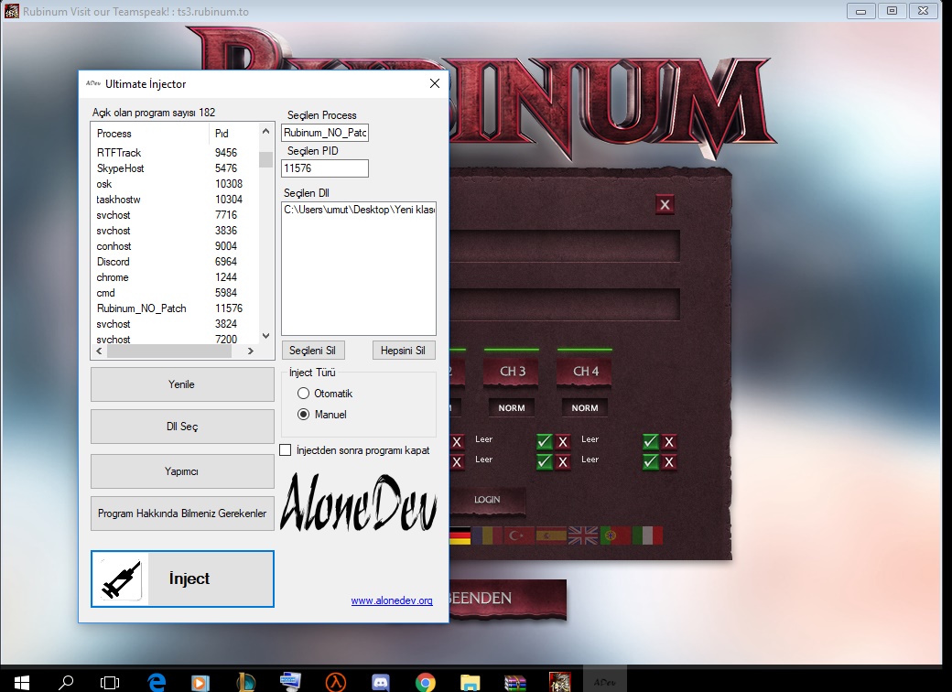
Task: Select the United Kingdom flag language
Action: (x=583, y=536)
